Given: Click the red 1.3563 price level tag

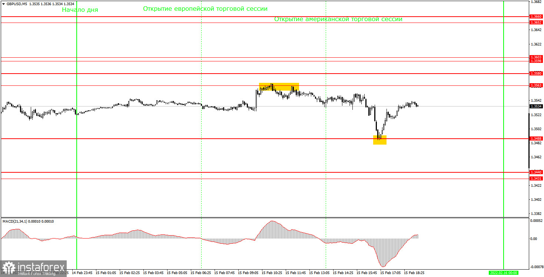Looking at the screenshot, I should 536,85.
